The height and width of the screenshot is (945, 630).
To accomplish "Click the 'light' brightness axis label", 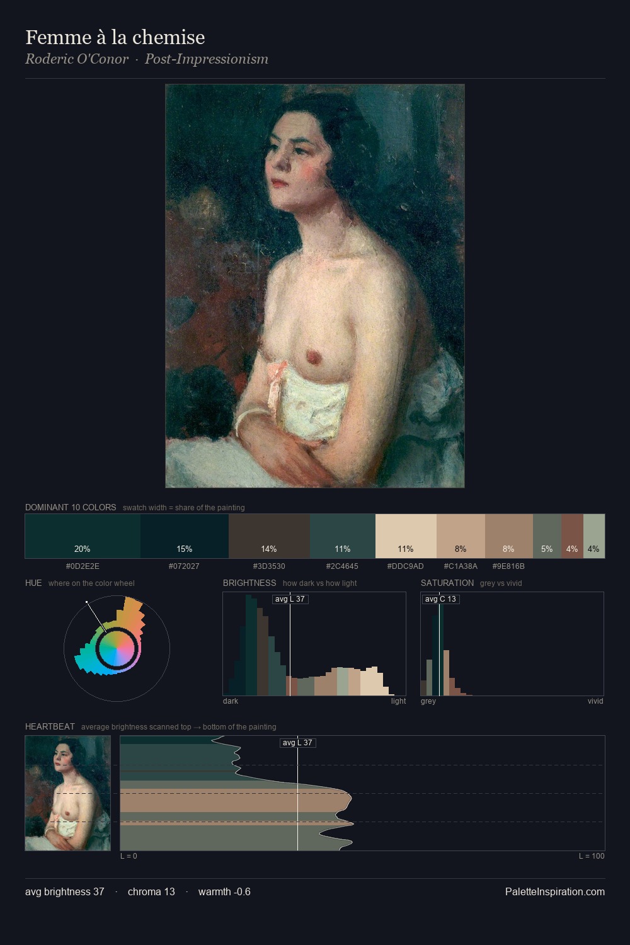I will click(x=398, y=701).
